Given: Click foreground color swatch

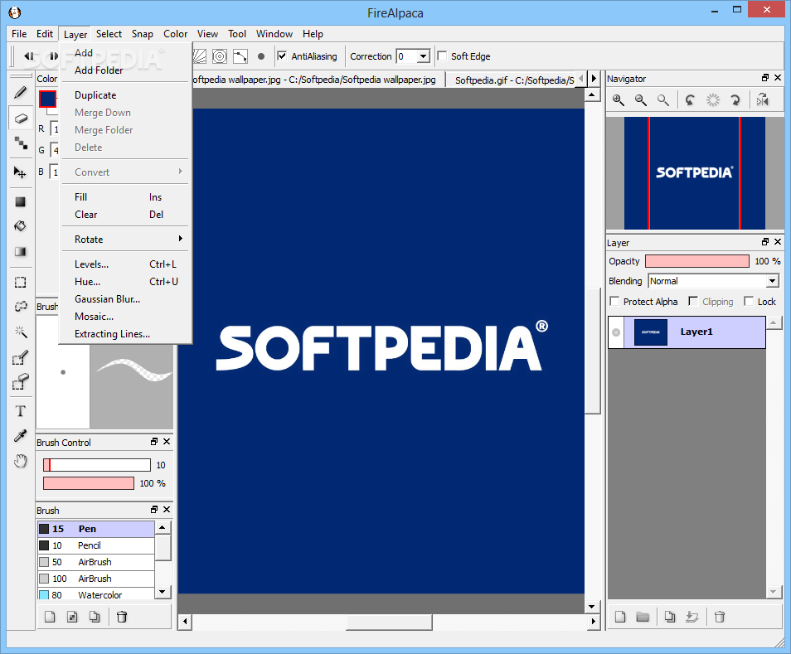Looking at the screenshot, I should (x=47, y=99).
